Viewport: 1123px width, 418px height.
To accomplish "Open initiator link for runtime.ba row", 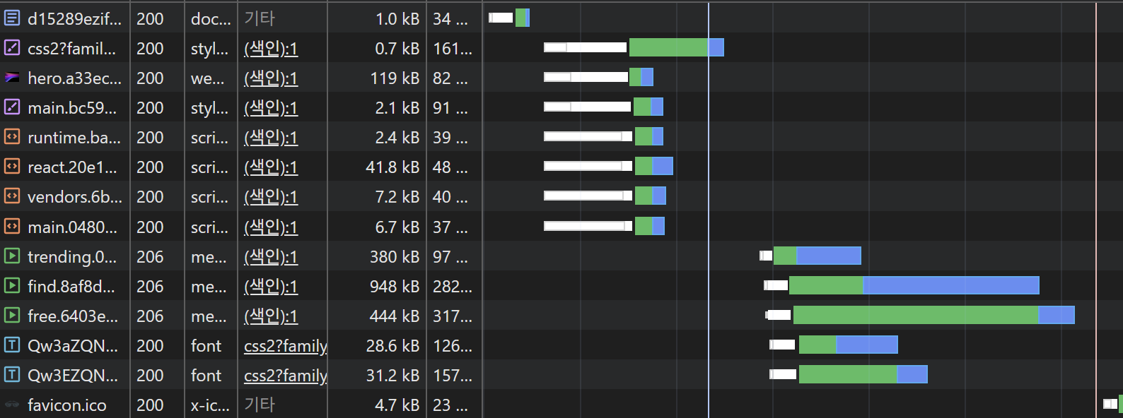I will 271,137.
